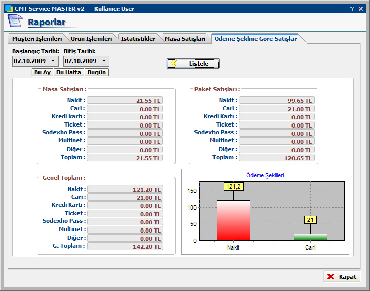This screenshot has width=370, height=291.
Task: Click Paket Satışları Nakit amount field
Action: point(276,101)
